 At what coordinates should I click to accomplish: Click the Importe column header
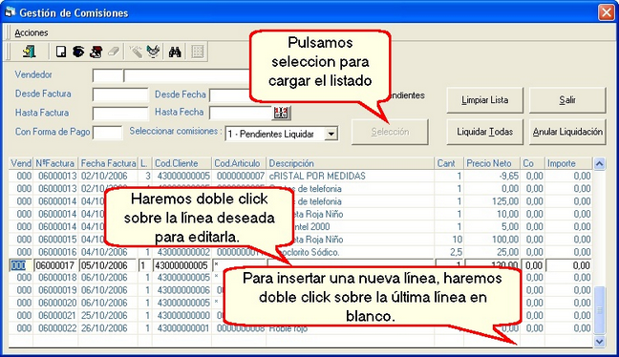tap(568, 163)
